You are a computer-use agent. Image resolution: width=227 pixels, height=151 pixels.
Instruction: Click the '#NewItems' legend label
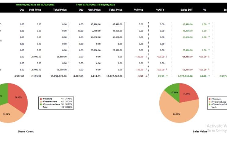pyautogui.click(x=47, y=99)
